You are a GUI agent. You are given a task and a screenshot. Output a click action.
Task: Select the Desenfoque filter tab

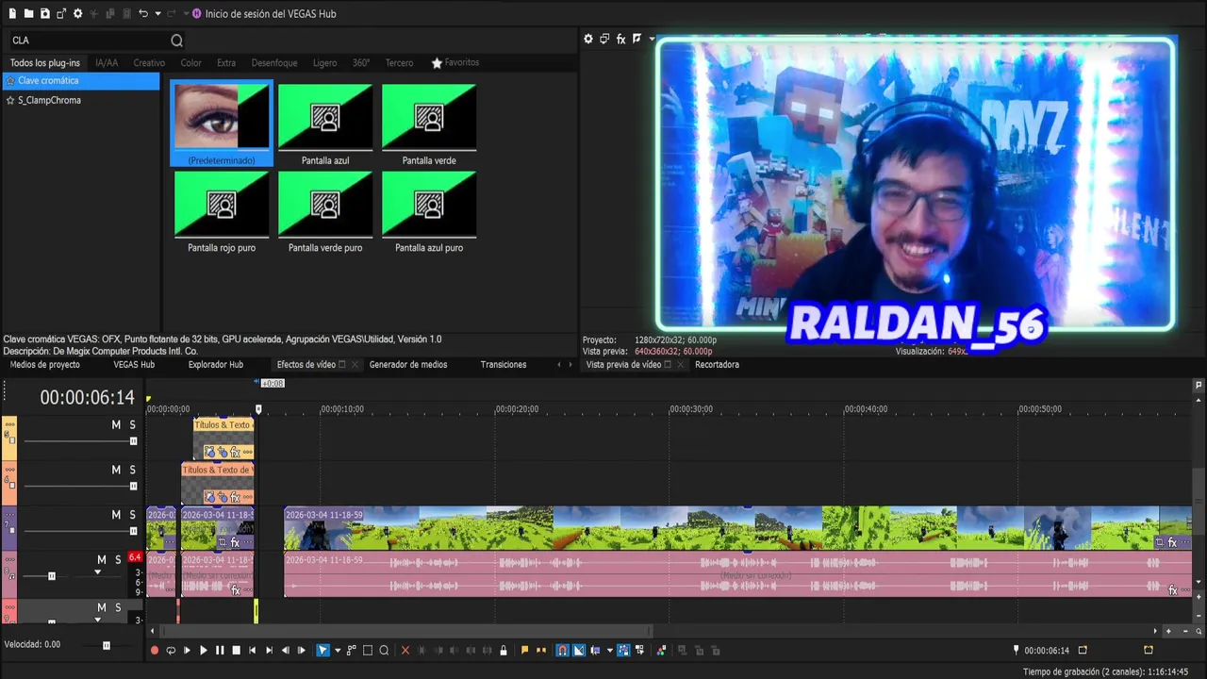[274, 63]
